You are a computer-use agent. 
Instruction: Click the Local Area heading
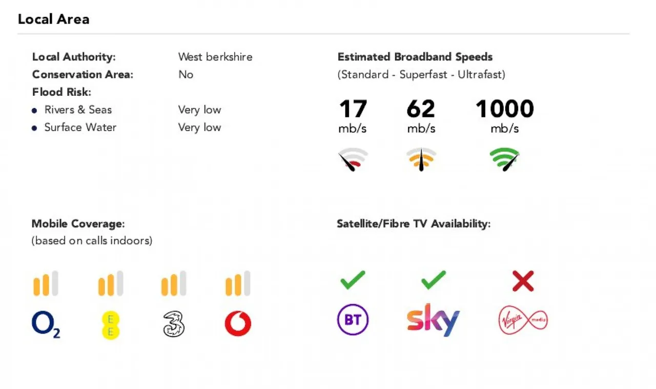pos(54,19)
